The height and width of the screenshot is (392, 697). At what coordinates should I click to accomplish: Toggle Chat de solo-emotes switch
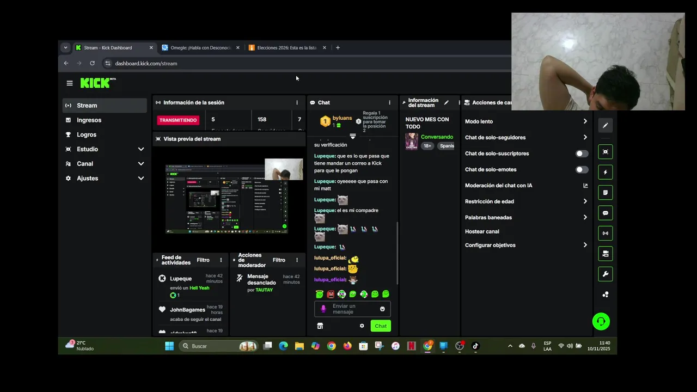tap(582, 169)
